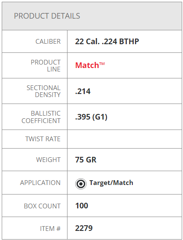Click the PRODUCT DETAILS header
183x240 pixels.
click(47, 16)
